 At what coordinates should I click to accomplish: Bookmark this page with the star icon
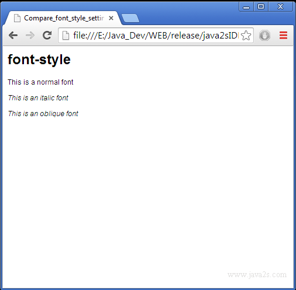246,36
